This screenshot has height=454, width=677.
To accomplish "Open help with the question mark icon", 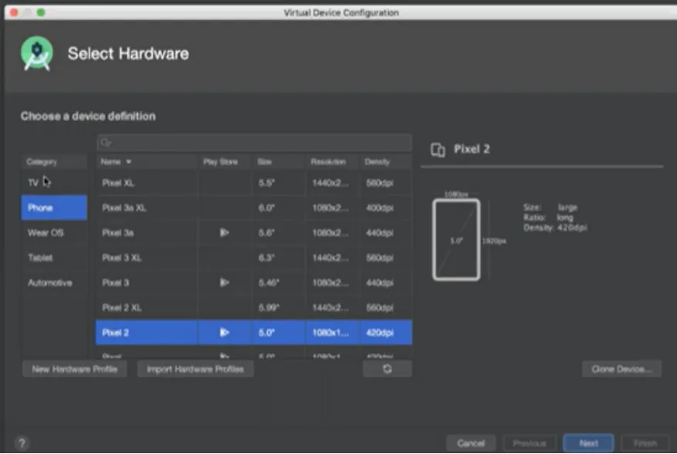I will click(x=22, y=442).
